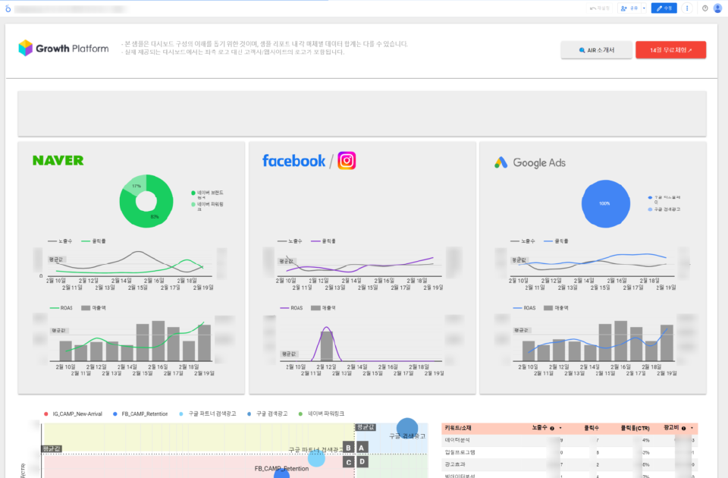Open the help question mark icon

(704, 8)
